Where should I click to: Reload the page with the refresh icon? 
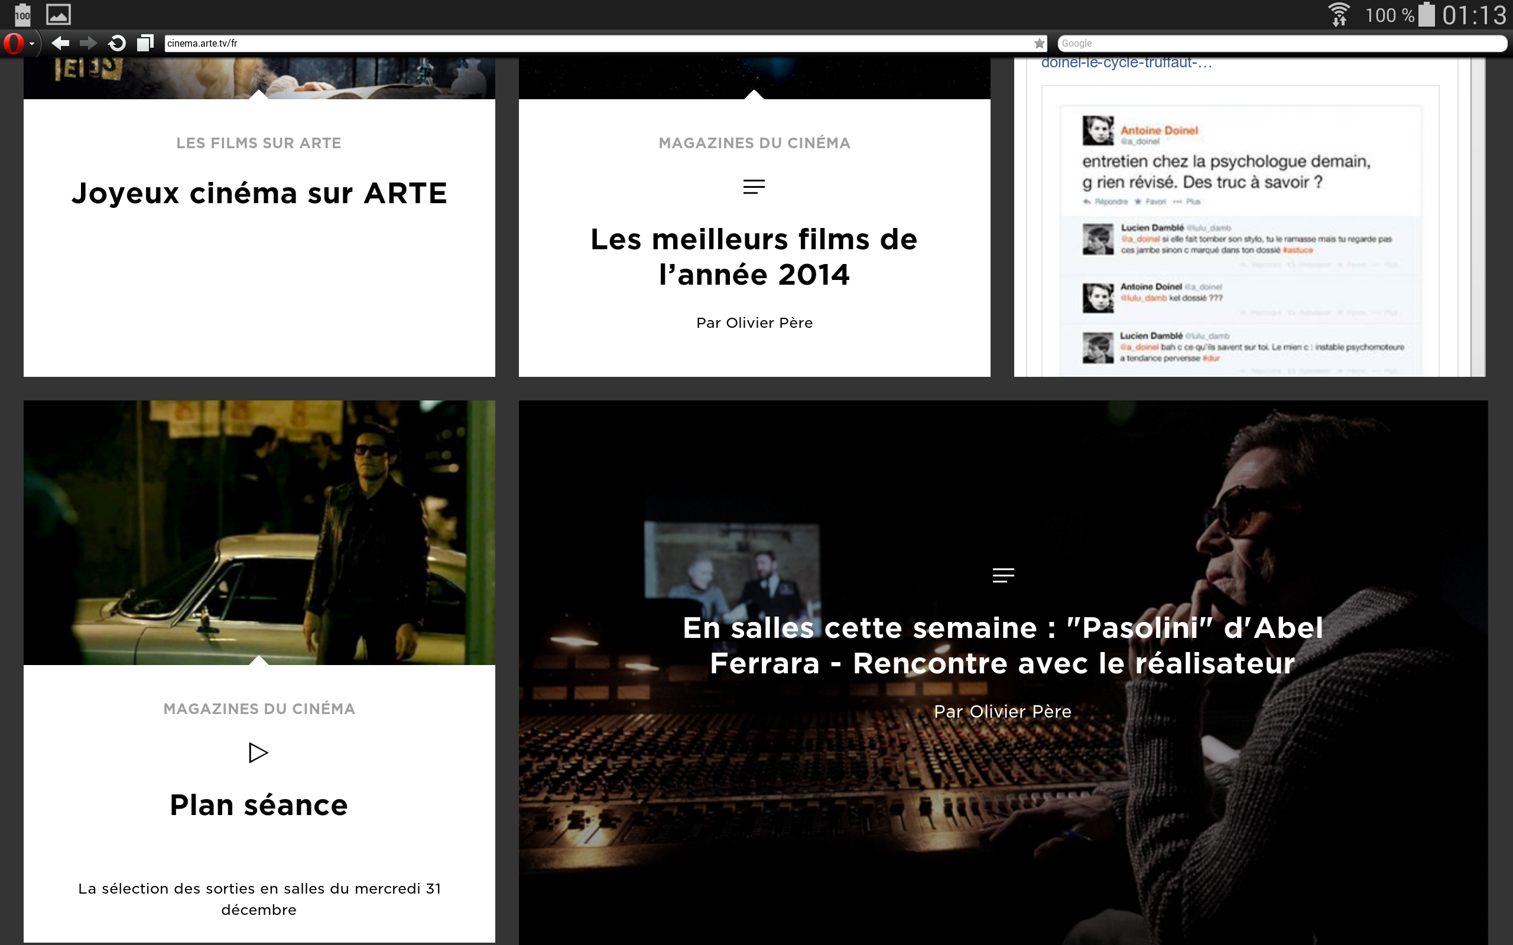(117, 43)
